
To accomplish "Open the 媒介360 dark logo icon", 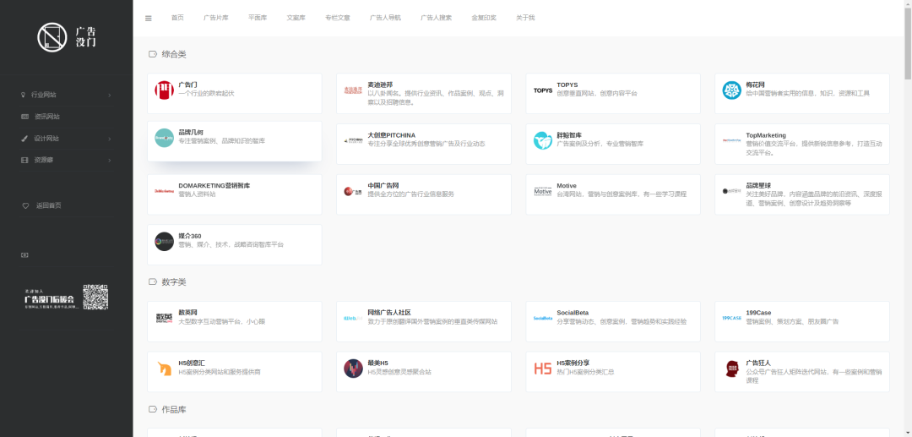I will point(164,242).
